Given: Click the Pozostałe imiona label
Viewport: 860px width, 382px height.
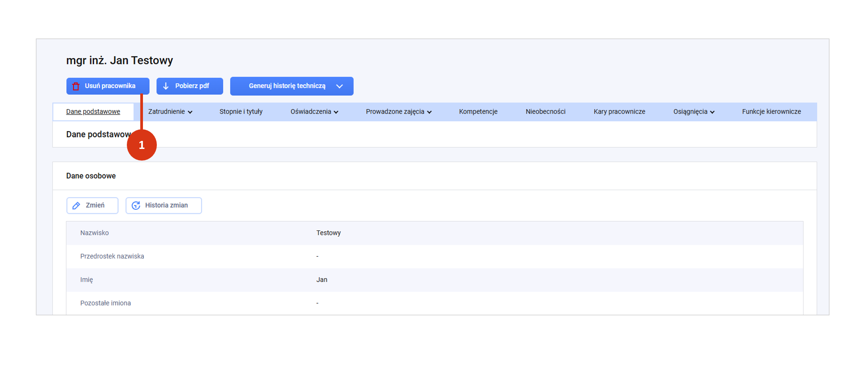Looking at the screenshot, I should coord(106,303).
